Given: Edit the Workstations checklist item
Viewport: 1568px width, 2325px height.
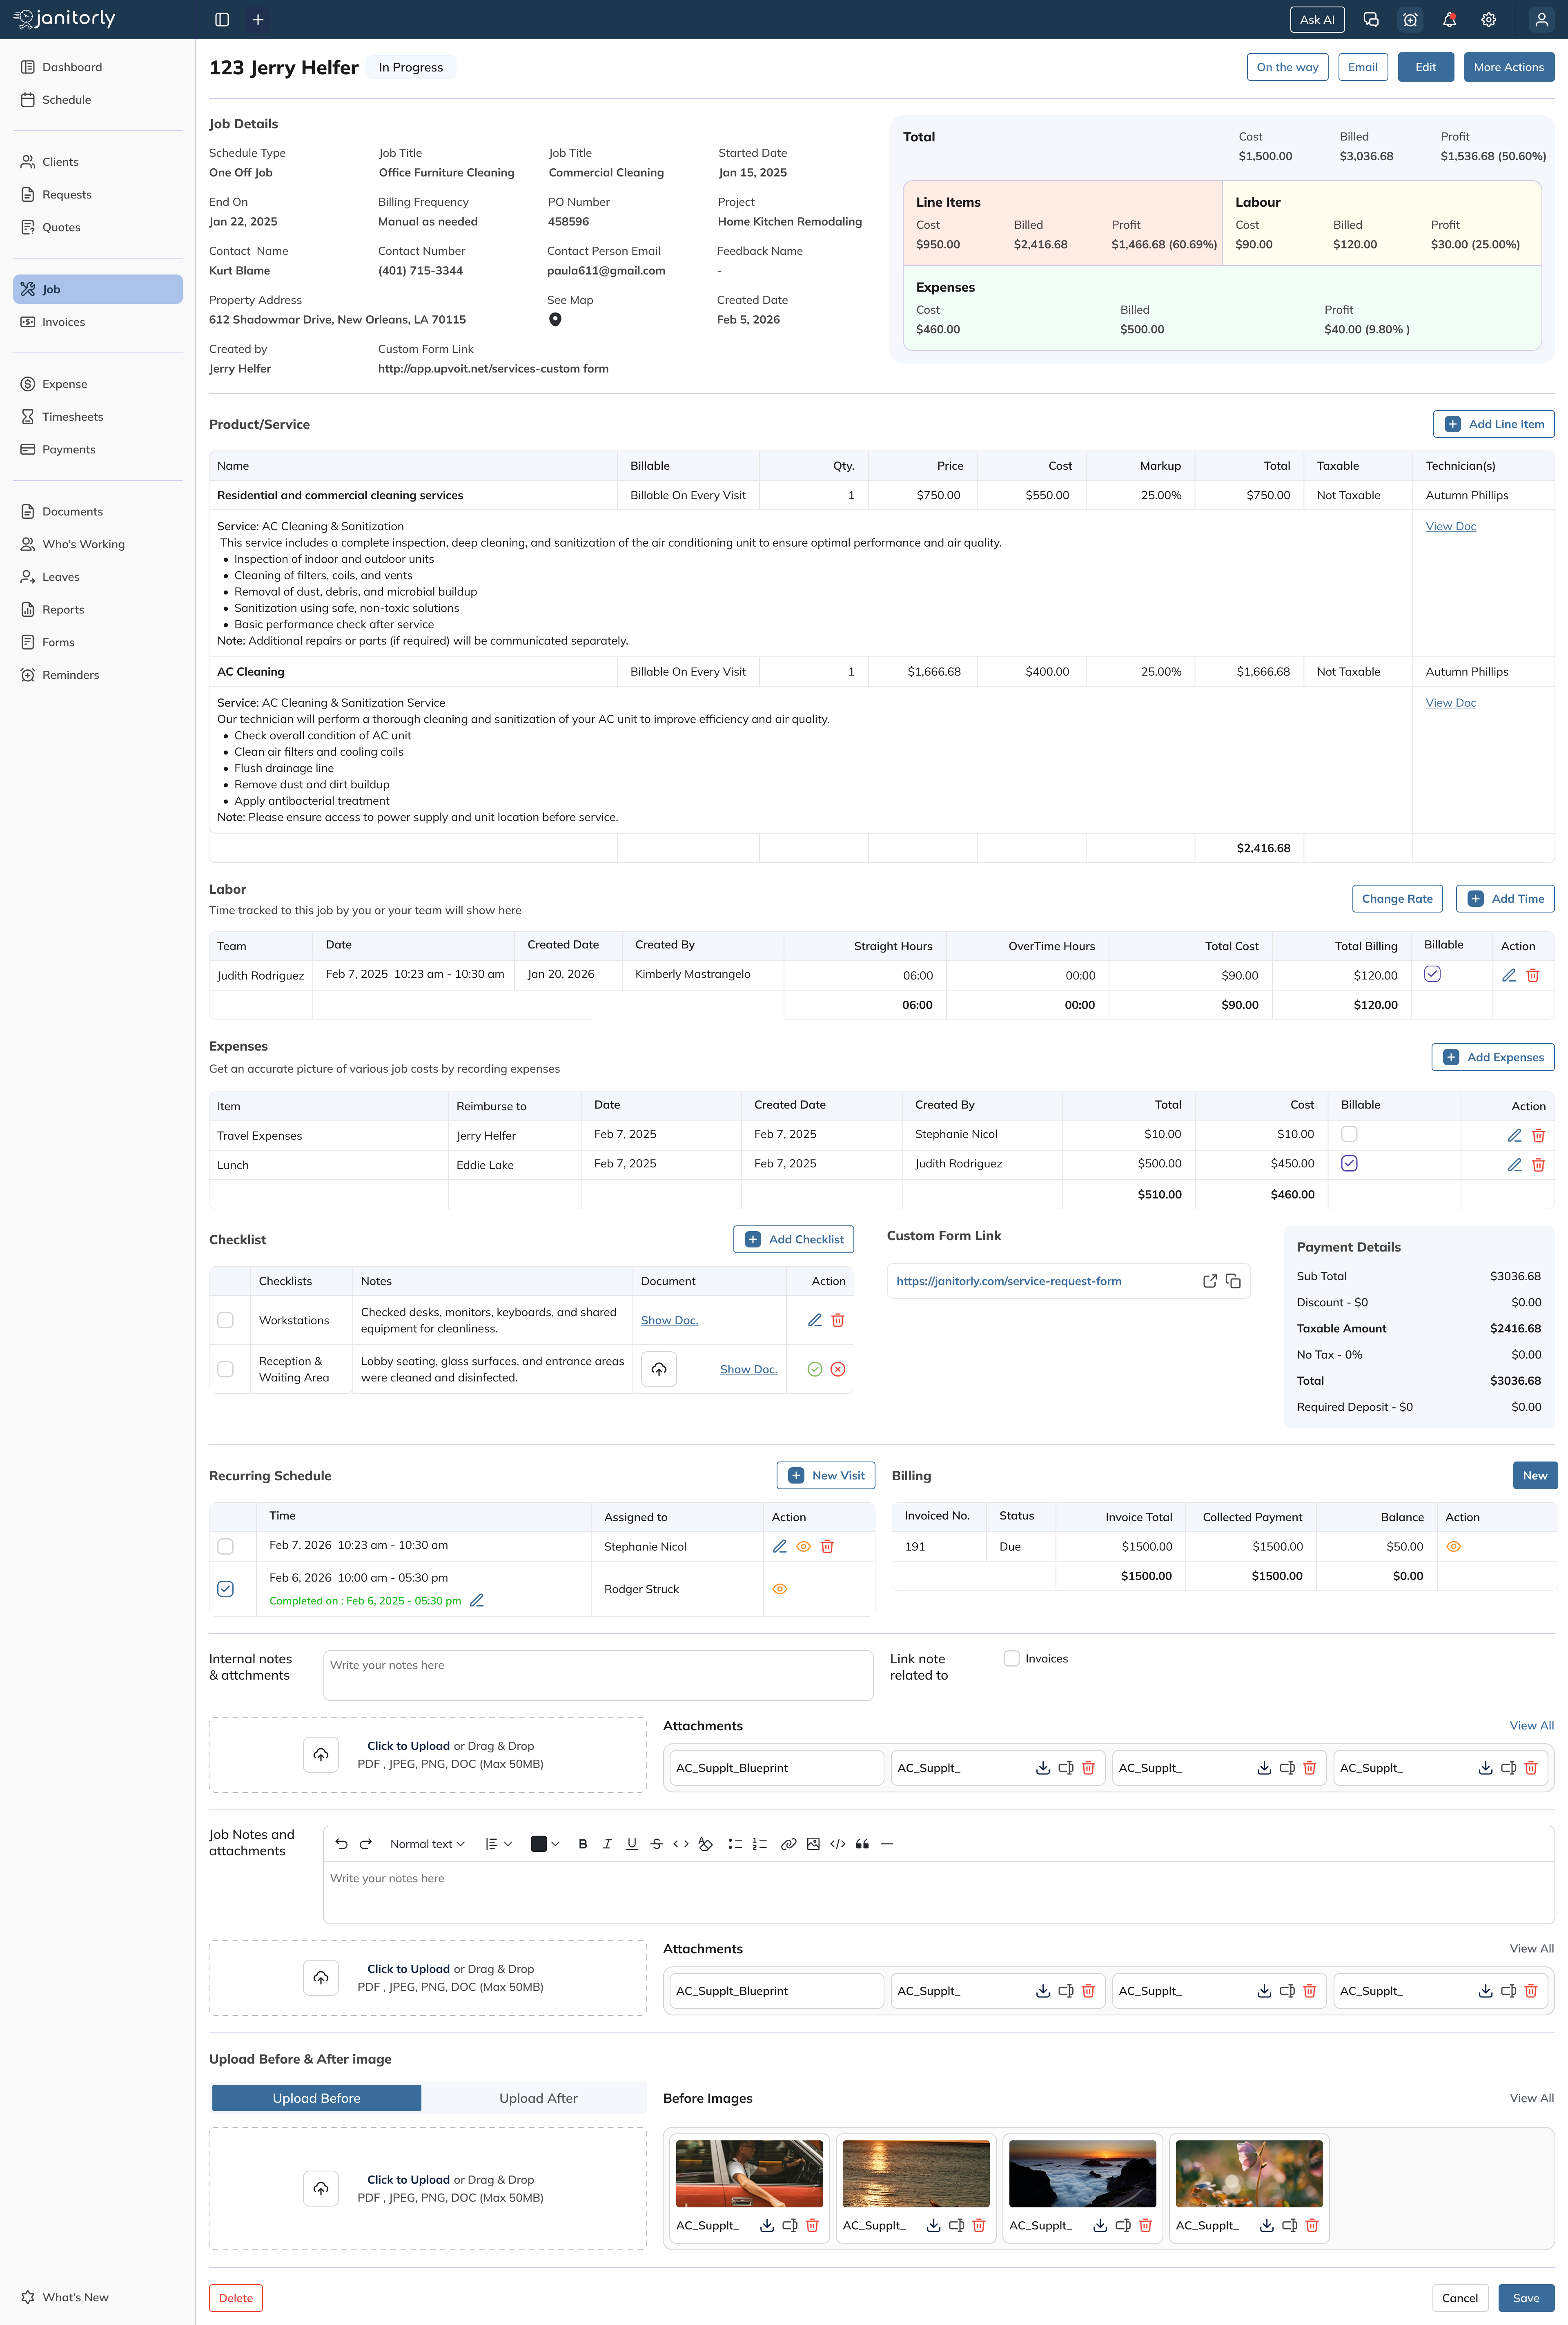Looking at the screenshot, I should (x=815, y=1321).
